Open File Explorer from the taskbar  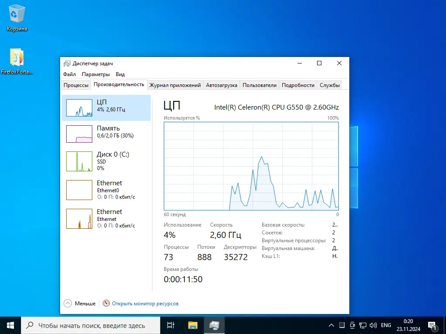click(x=193, y=325)
